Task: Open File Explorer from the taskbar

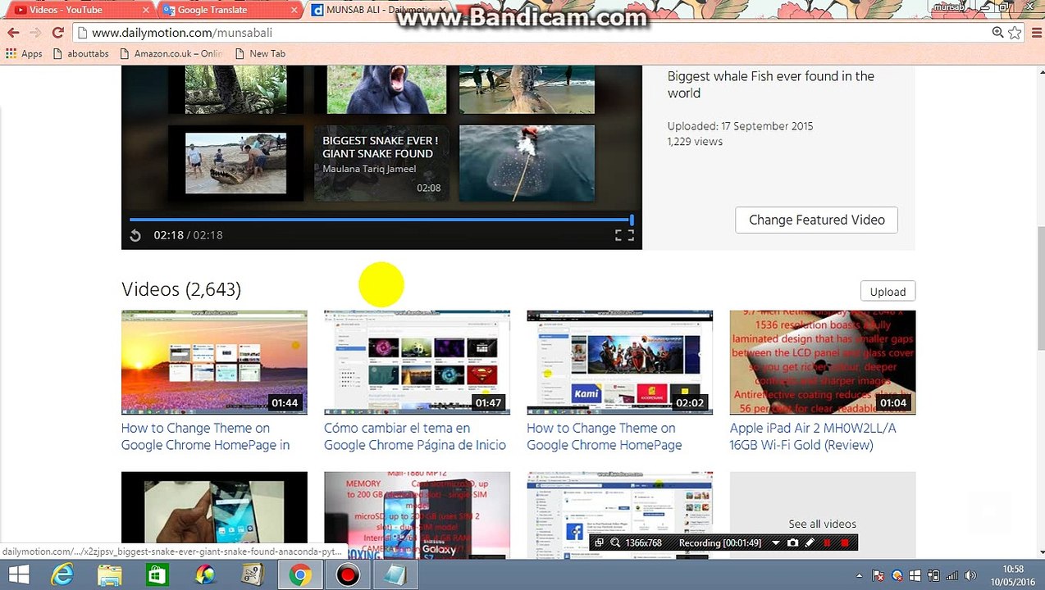Action: (110, 575)
